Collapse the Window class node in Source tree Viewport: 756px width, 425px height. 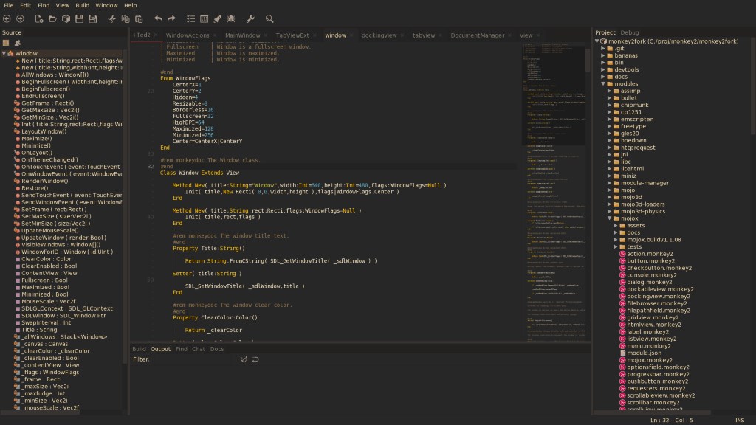tap(4, 53)
